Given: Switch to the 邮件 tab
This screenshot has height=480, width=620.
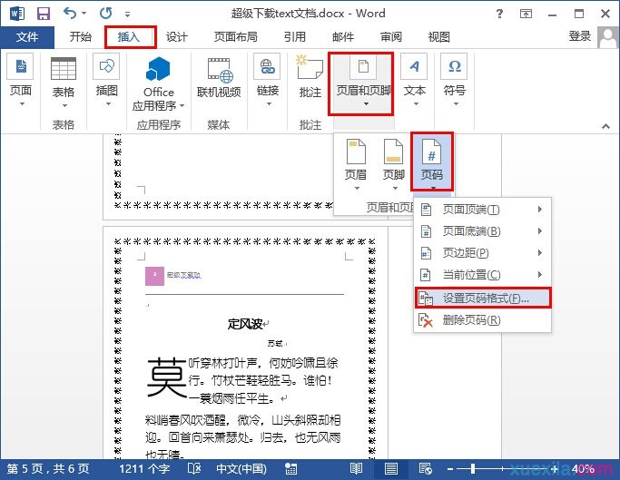Looking at the screenshot, I should coord(343,37).
